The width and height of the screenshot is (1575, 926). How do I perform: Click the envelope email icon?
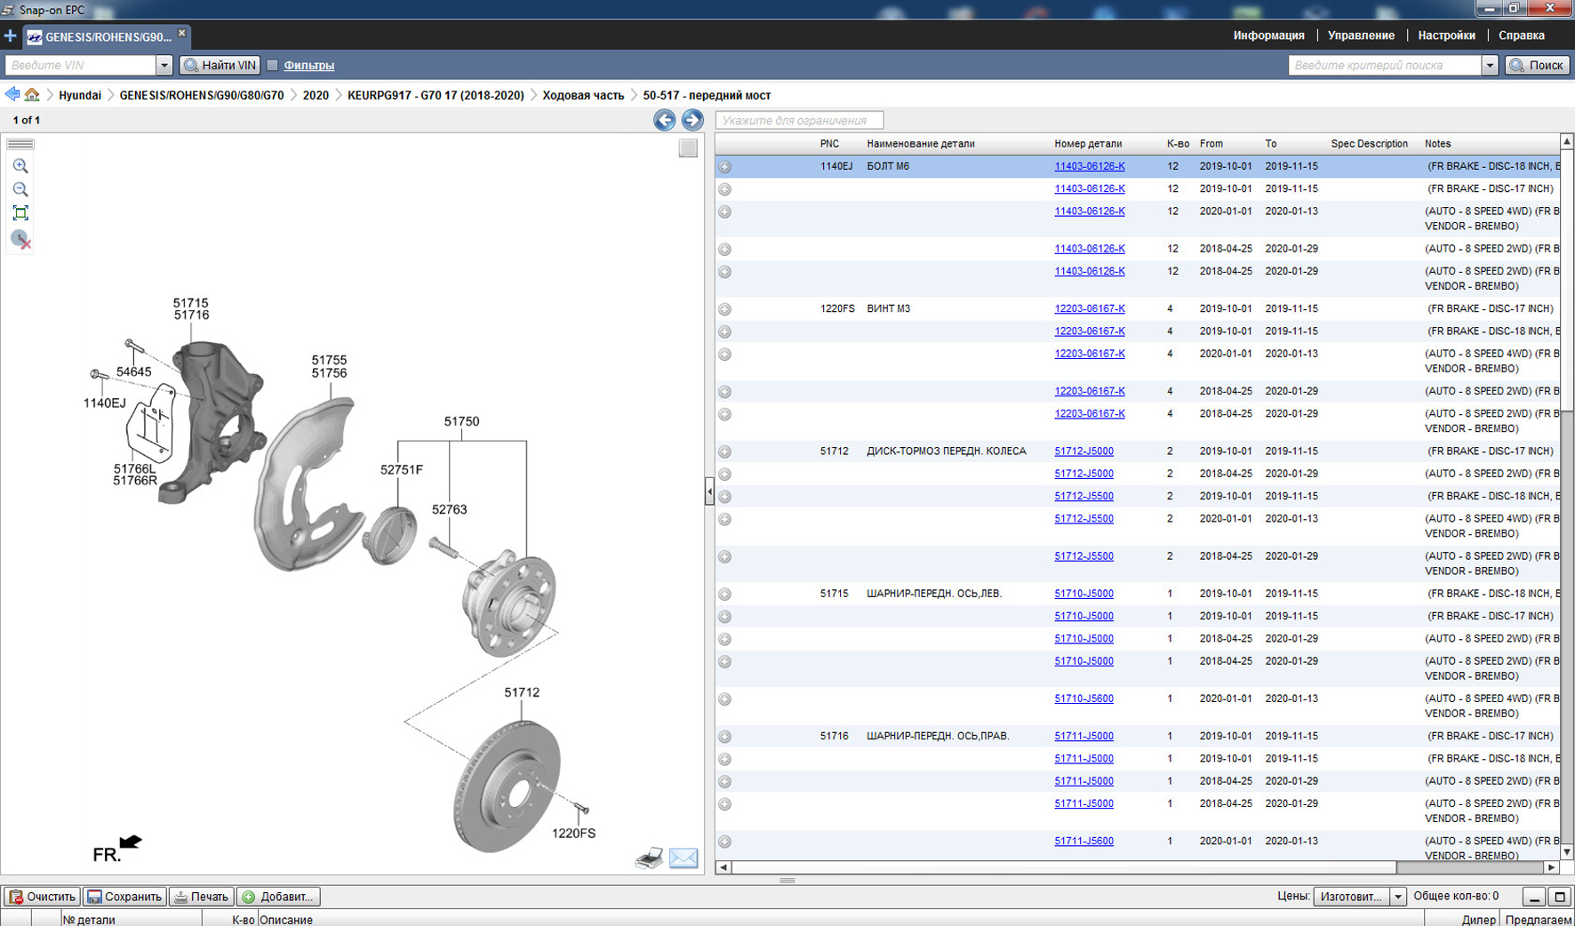click(x=684, y=858)
